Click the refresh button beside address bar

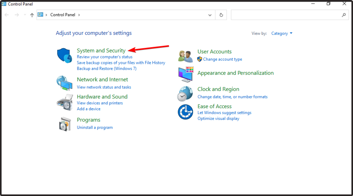[x=221, y=15]
